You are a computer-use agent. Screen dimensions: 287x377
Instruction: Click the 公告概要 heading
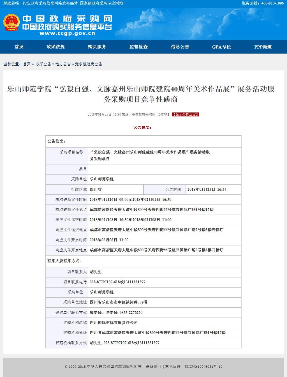coord(142,127)
